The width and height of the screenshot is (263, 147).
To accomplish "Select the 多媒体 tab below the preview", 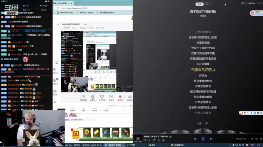I will coord(95,110).
